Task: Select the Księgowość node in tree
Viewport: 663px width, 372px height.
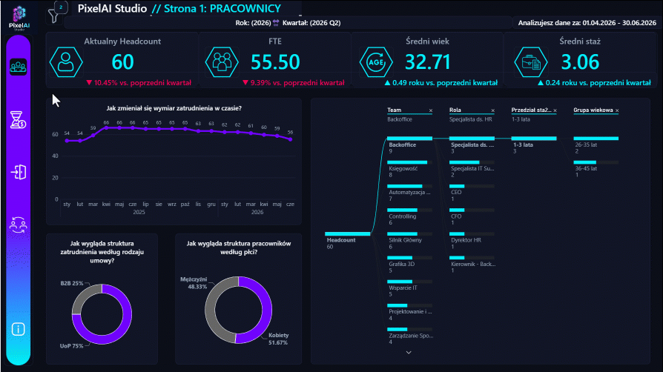Action: click(x=409, y=168)
